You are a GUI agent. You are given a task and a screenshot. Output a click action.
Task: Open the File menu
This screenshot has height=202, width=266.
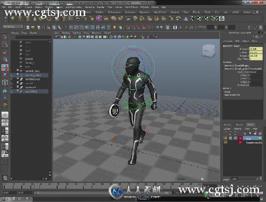coord(4,7)
